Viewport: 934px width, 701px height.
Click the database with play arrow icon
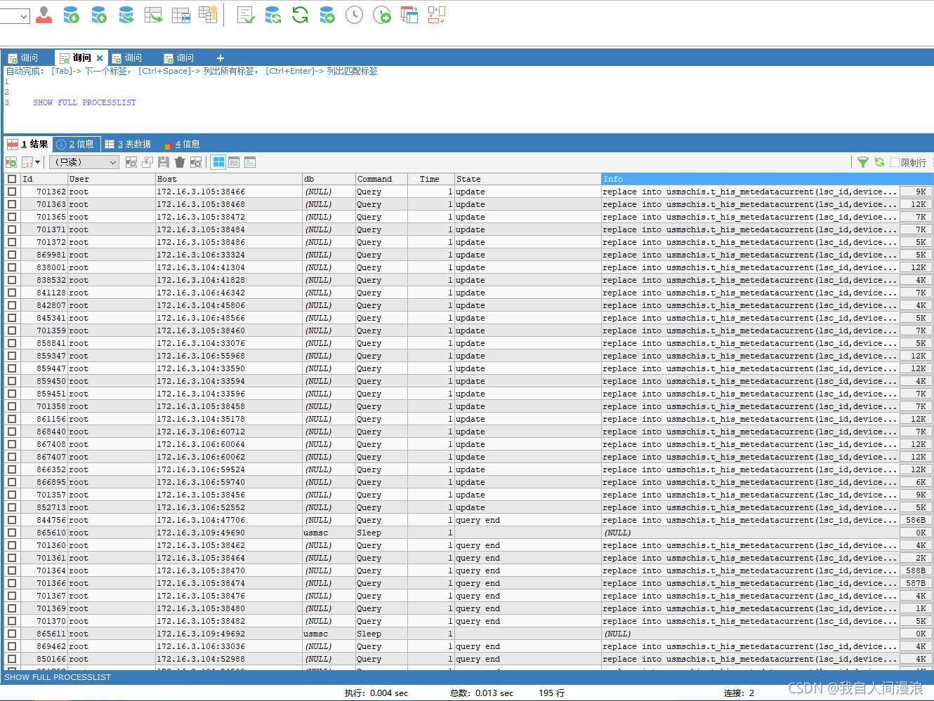pos(327,14)
